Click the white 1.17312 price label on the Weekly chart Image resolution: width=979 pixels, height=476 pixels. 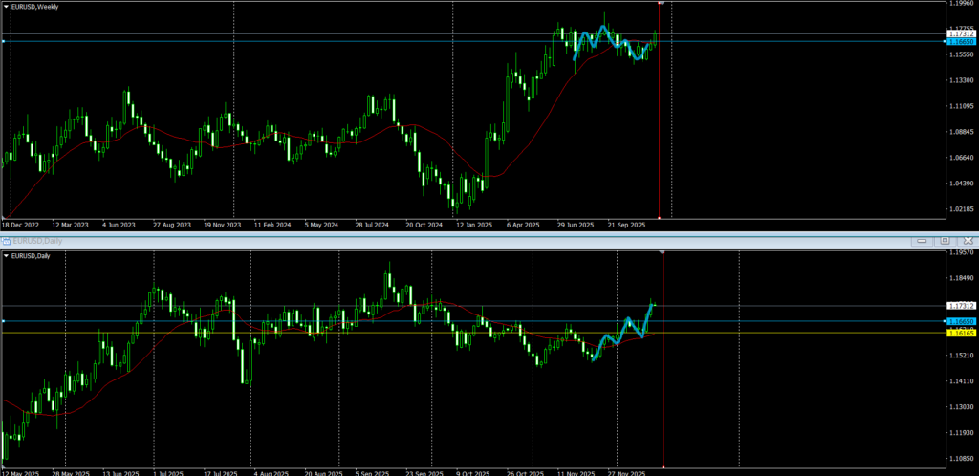[960, 34]
